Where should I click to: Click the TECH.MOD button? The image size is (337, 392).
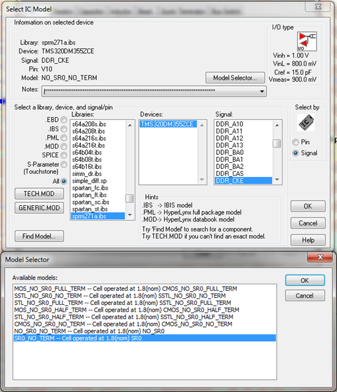39,194
